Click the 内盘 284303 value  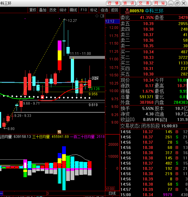(181, 102)
